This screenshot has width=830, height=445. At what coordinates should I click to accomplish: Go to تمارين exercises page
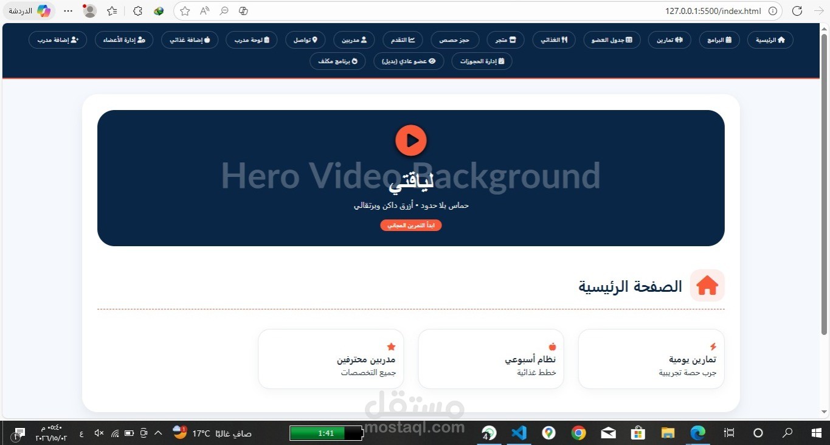click(x=669, y=40)
